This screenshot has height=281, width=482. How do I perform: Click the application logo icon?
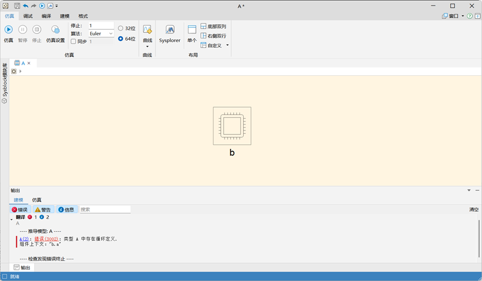coord(6,6)
